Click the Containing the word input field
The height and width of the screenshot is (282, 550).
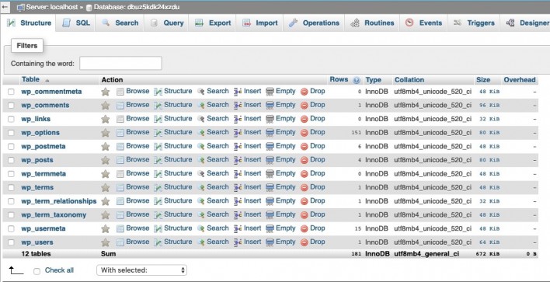(x=120, y=63)
